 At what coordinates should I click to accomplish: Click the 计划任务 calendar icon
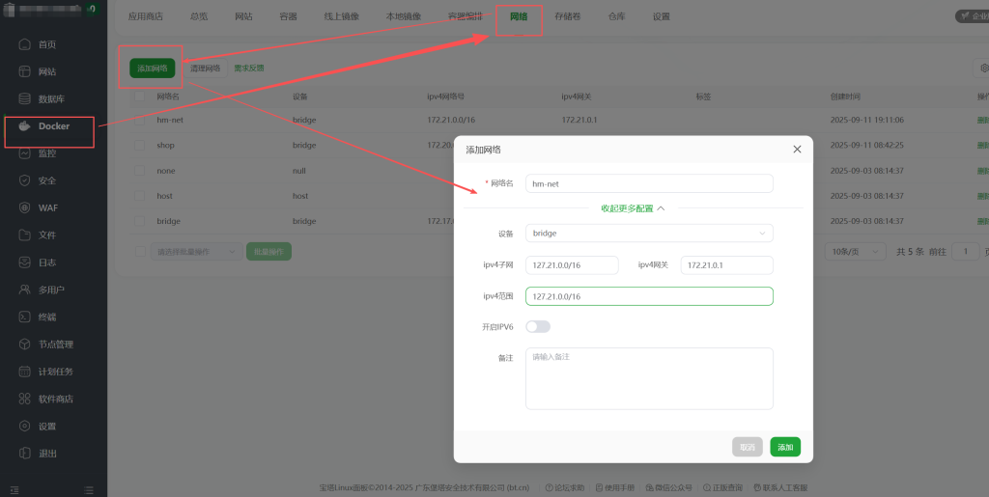[25, 372]
